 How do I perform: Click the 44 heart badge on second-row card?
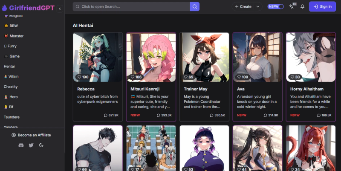tap(242, 169)
